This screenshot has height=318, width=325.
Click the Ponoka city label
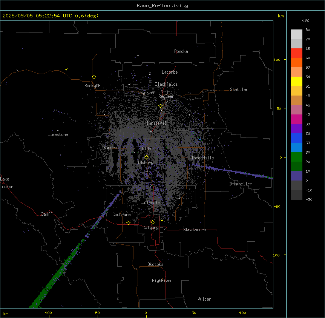click(181, 51)
